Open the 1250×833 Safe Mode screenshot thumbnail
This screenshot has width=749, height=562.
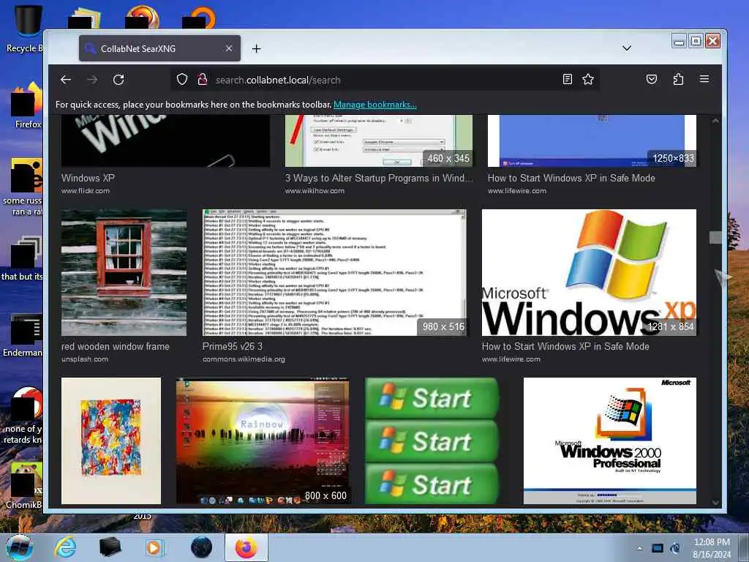click(x=592, y=141)
